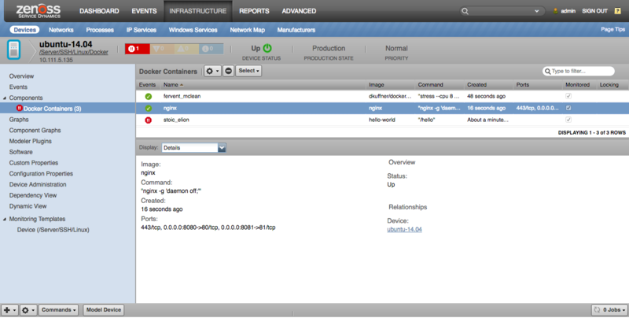Click red critical icon of stoic_elion row
Viewport: 629px width, 318px height.
click(149, 120)
